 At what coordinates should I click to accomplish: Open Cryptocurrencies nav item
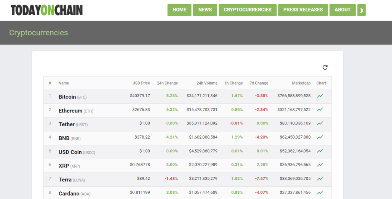(x=248, y=10)
